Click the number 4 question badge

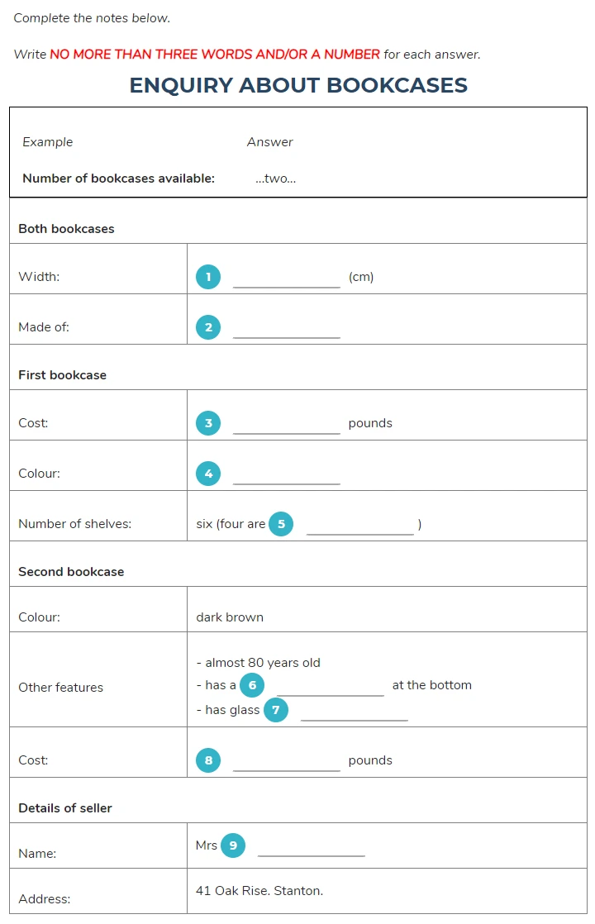[208, 474]
